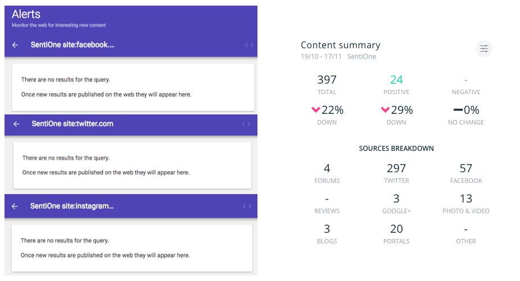Select the SentiOne site:instagram alert title
This screenshot has width=520, height=281.
pyautogui.click(x=73, y=206)
